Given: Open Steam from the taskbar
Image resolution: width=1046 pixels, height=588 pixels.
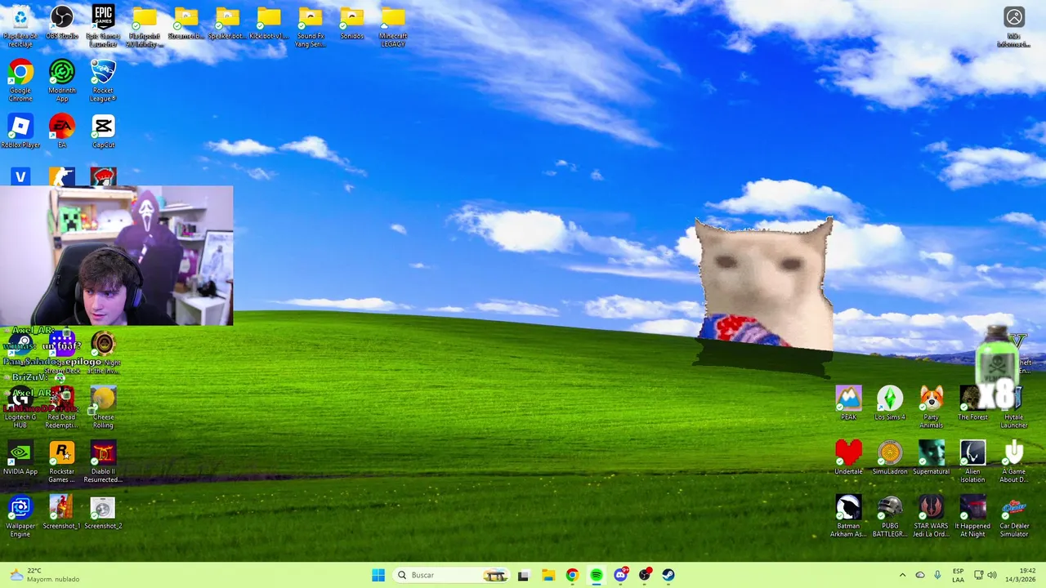Looking at the screenshot, I should (x=668, y=575).
